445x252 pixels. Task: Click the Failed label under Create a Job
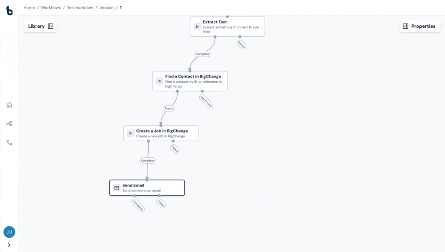pos(175,149)
